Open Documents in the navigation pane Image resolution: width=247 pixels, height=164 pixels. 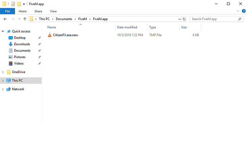coord(22,50)
